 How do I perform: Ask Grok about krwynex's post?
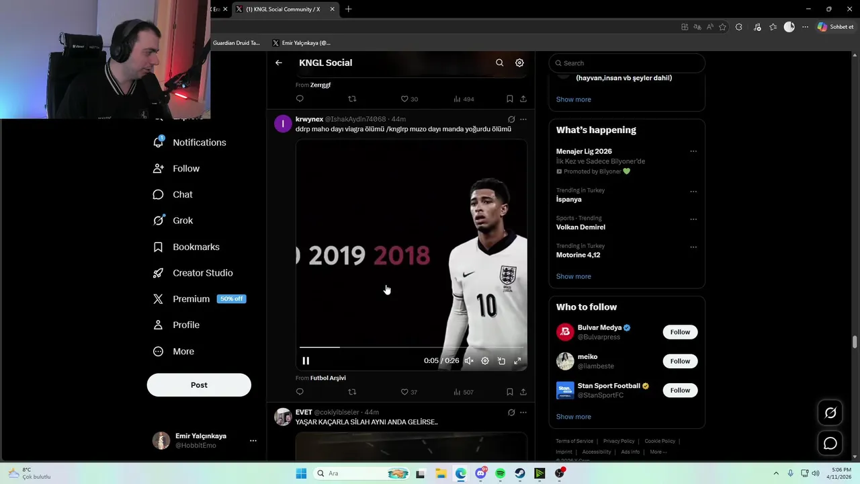pos(511,120)
